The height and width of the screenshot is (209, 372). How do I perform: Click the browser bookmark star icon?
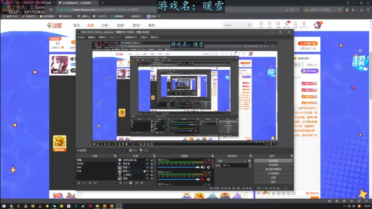[x=51, y=10]
